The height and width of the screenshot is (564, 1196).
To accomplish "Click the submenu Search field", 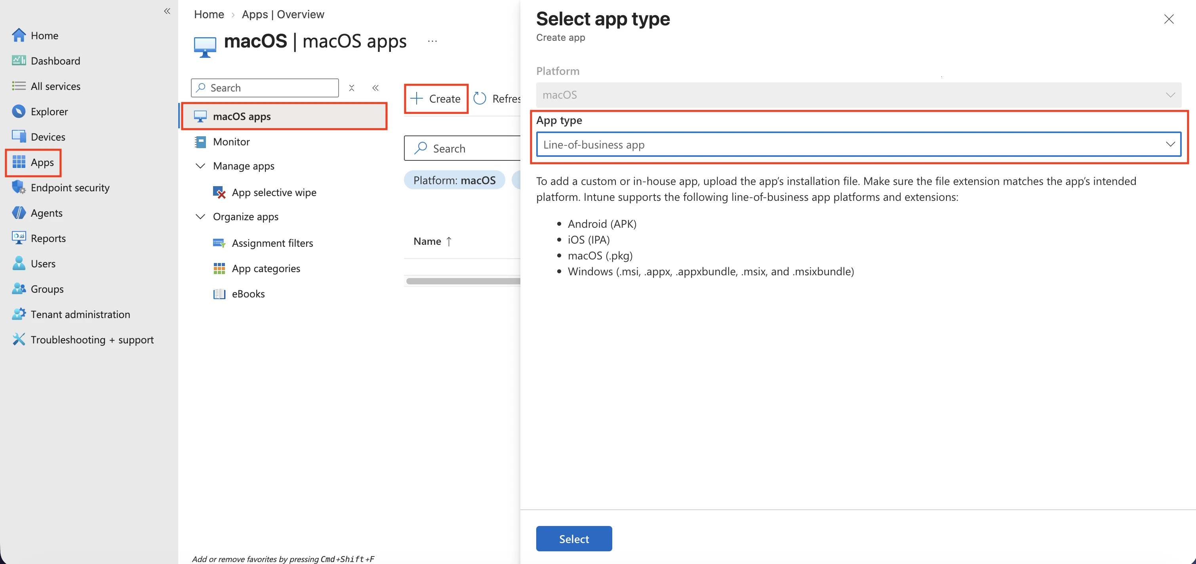I will [x=265, y=88].
